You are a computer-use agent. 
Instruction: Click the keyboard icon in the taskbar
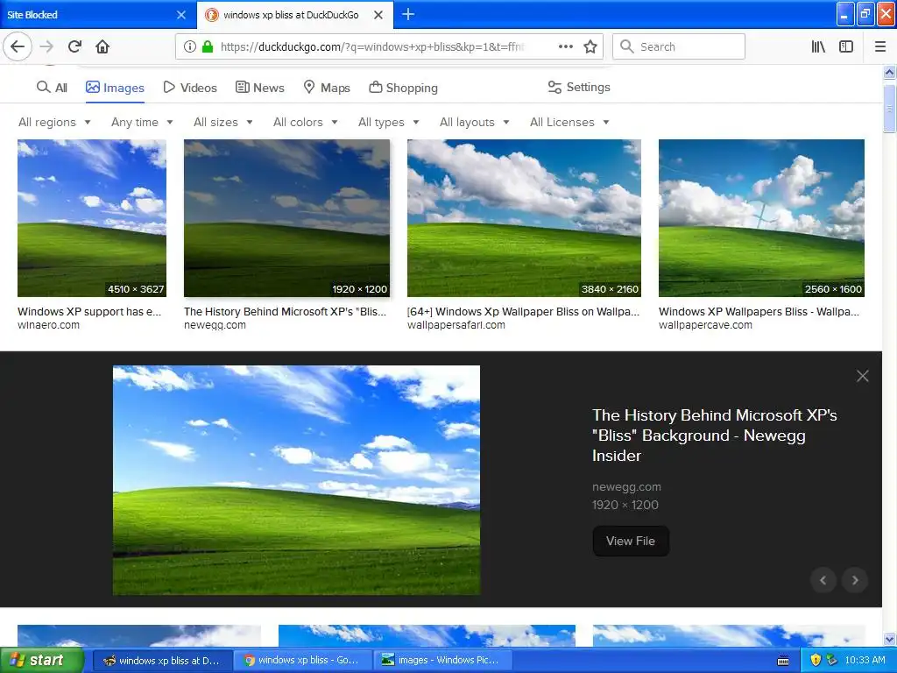pyautogui.click(x=783, y=661)
